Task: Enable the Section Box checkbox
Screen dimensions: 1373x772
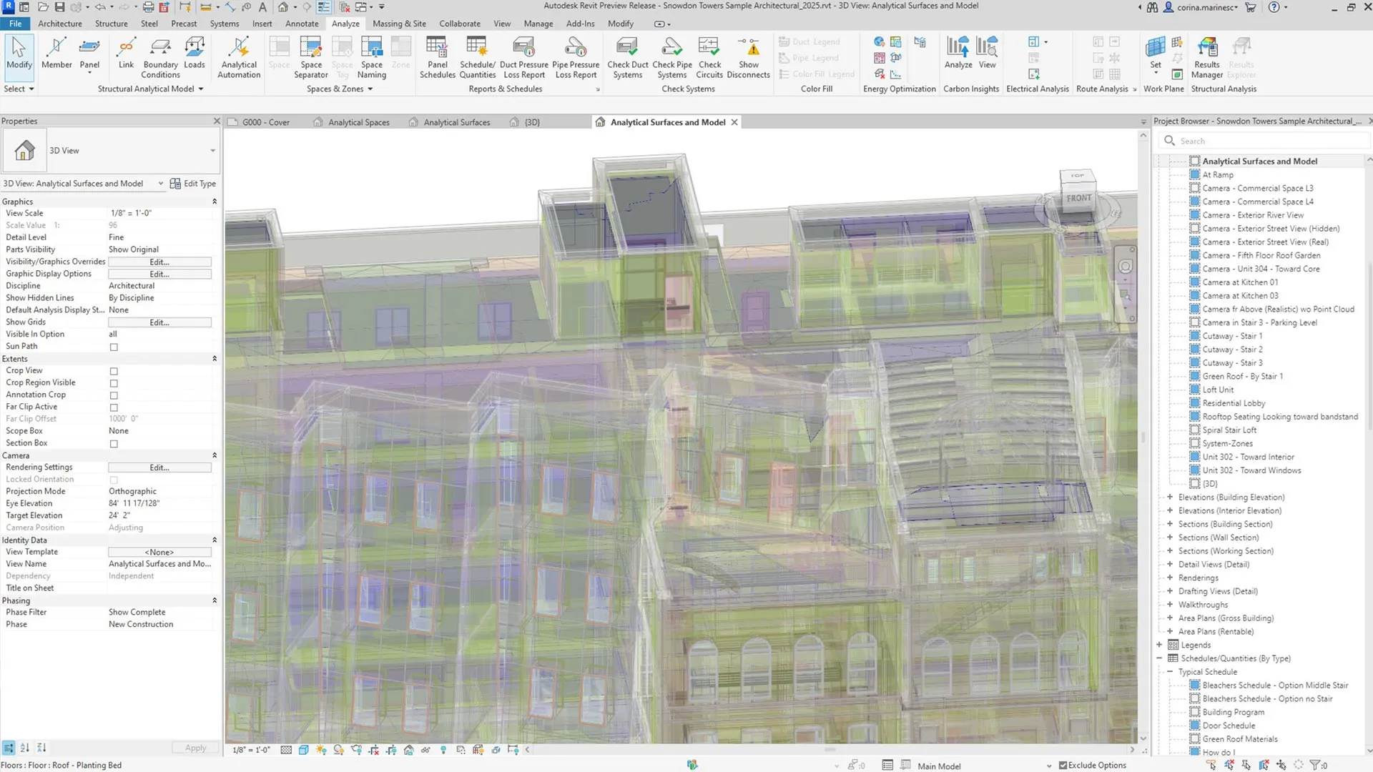Action: click(114, 444)
